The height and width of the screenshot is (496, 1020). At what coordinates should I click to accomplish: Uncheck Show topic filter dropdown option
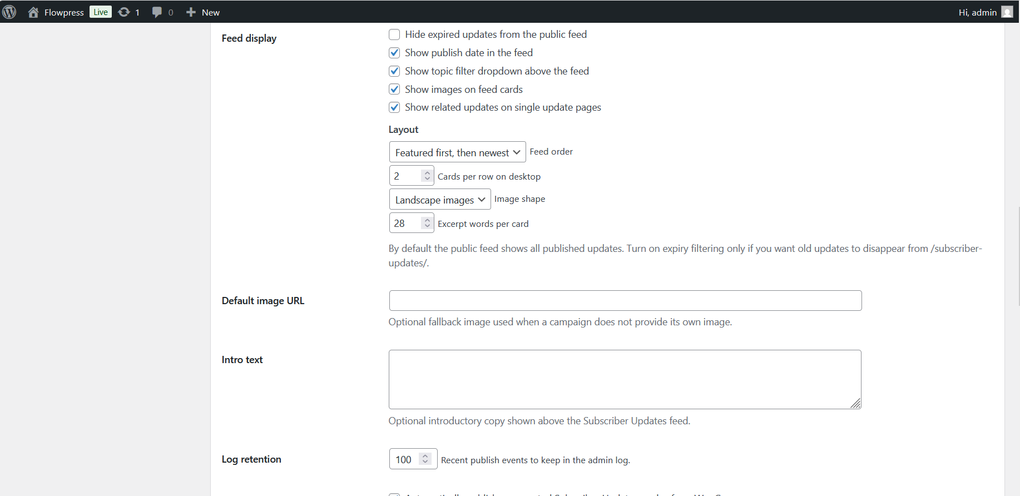point(394,71)
